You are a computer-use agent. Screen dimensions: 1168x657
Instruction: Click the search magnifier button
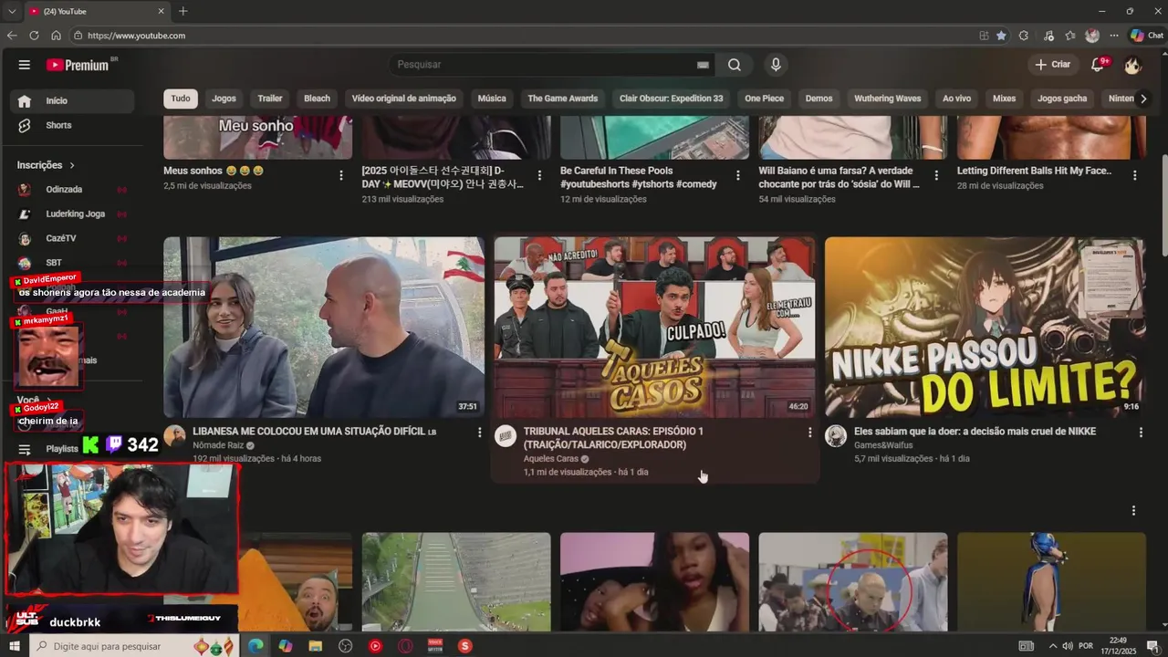pyautogui.click(x=735, y=65)
